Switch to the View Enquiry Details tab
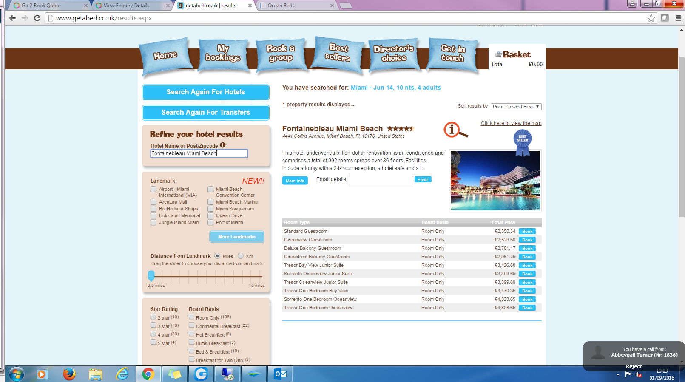The height and width of the screenshot is (382, 685). click(x=131, y=6)
